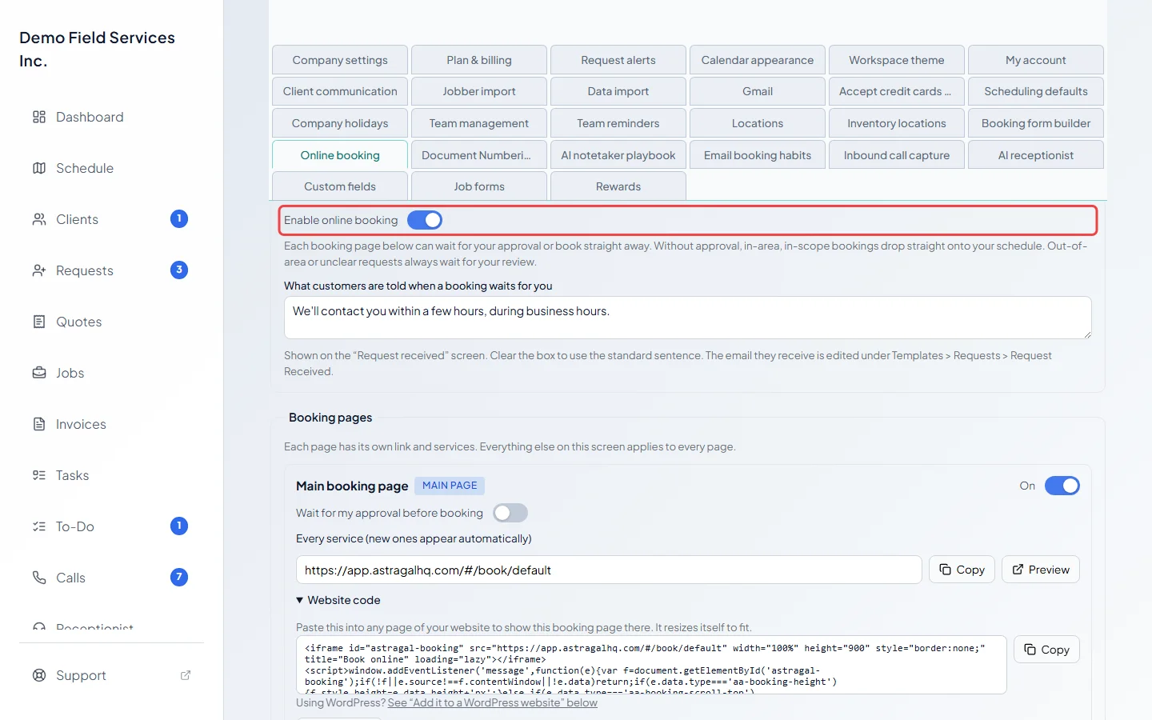Viewport: 1152px width, 720px height.
Task: Open the Rewards tab
Action: (618, 186)
